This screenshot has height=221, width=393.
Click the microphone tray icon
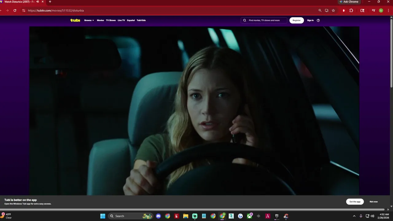click(361, 216)
